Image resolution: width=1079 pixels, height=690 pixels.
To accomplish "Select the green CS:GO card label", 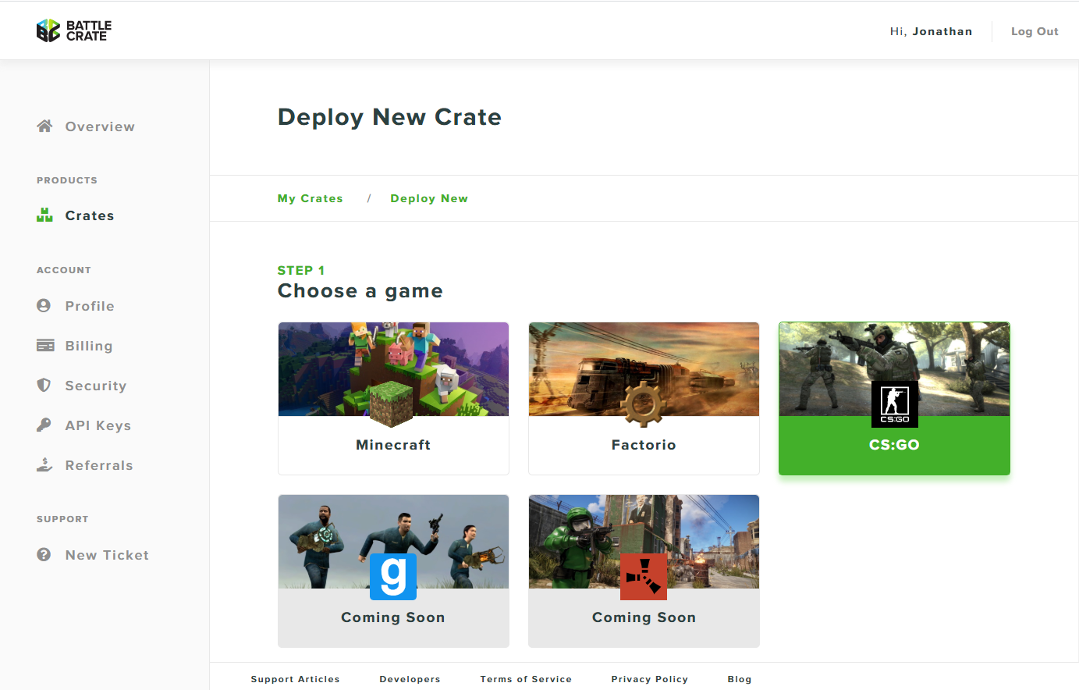I will click(x=894, y=445).
